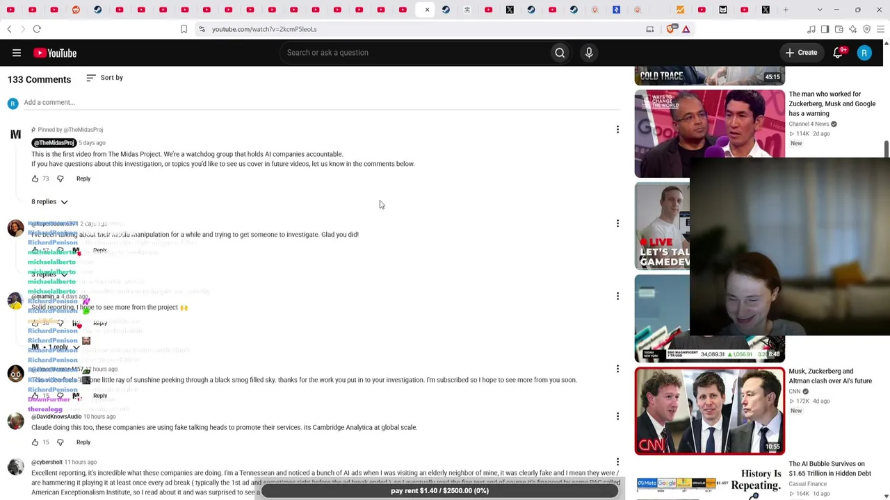890x500 pixels.
Task: Reply to the pinned TheMidasProj comment
Action: coord(83,178)
